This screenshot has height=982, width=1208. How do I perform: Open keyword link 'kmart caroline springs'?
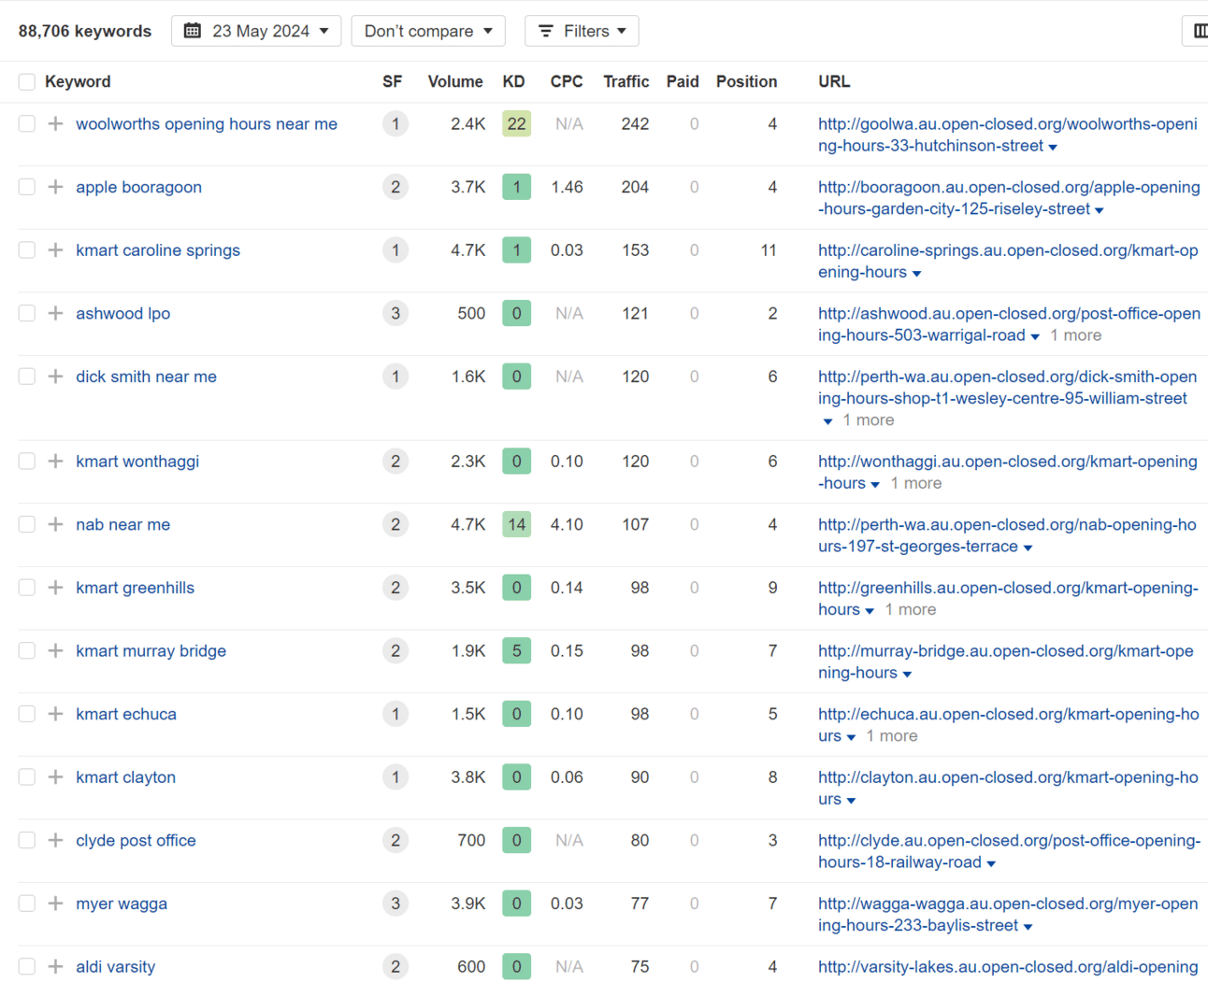(x=158, y=250)
